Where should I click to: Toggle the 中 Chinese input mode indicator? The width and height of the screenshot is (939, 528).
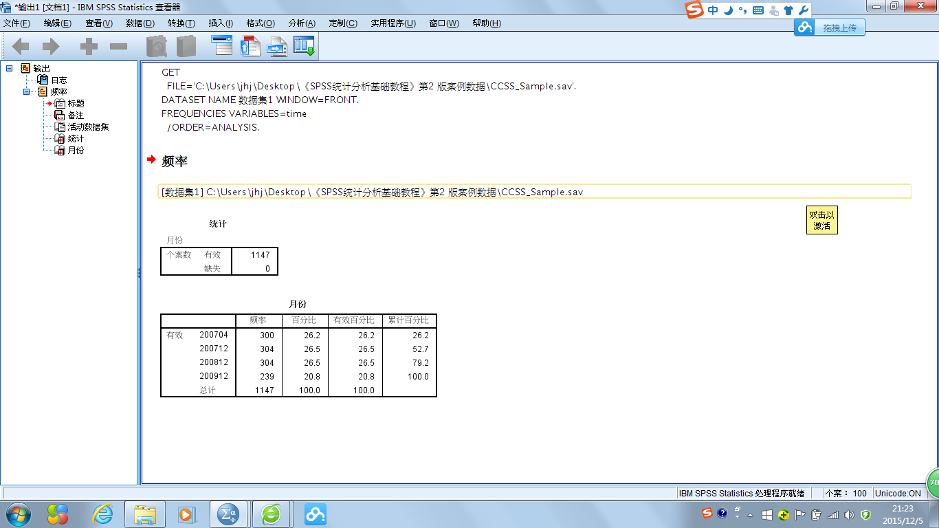[713, 10]
